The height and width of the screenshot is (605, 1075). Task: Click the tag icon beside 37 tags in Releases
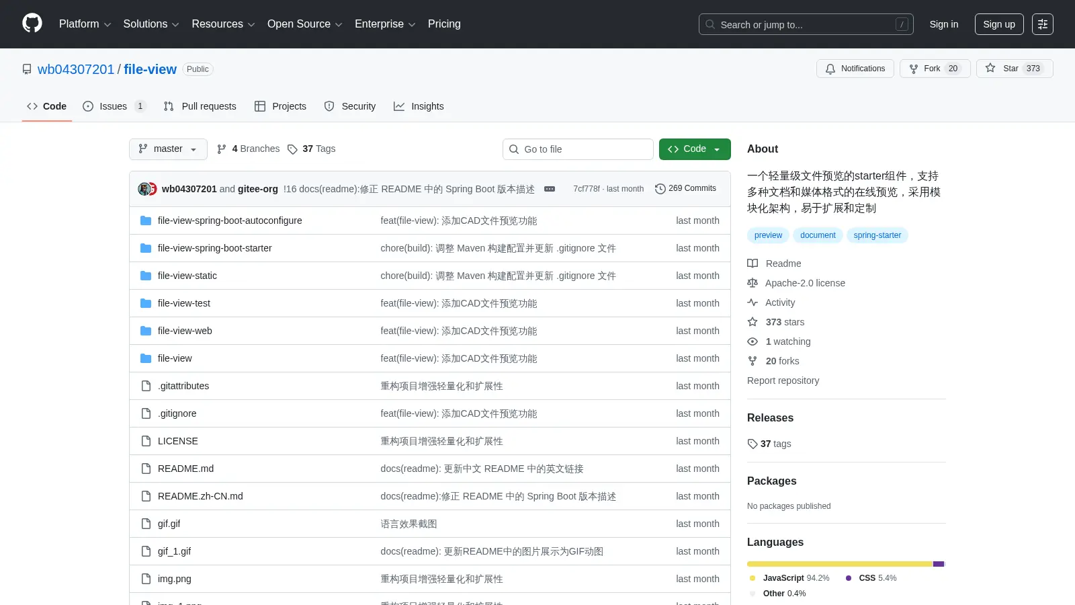tap(752, 444)
